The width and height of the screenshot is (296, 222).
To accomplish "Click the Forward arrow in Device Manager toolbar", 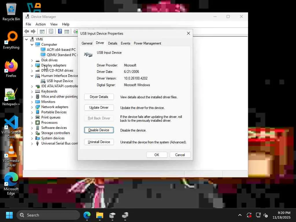I will click(x=33, y=31).
